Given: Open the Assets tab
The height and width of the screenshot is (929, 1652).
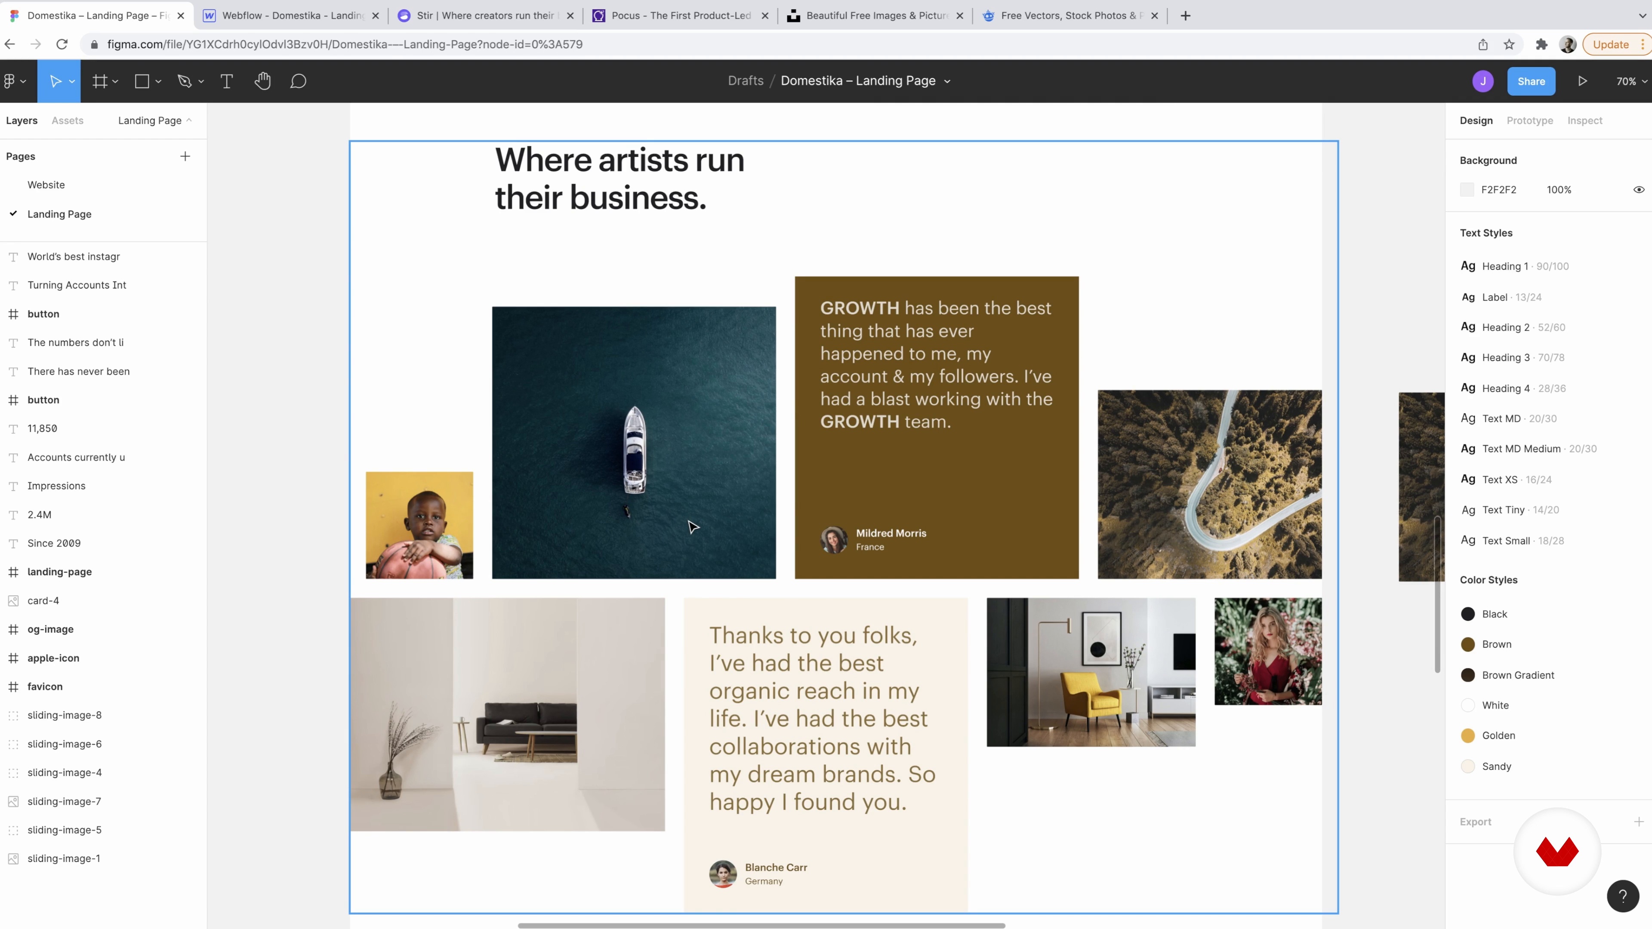Looking at the screenshot, I should click(x=68, y=120).
